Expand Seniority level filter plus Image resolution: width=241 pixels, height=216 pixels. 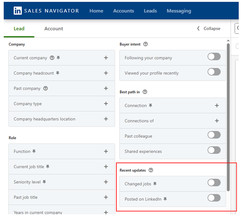(x=106, y=182)
